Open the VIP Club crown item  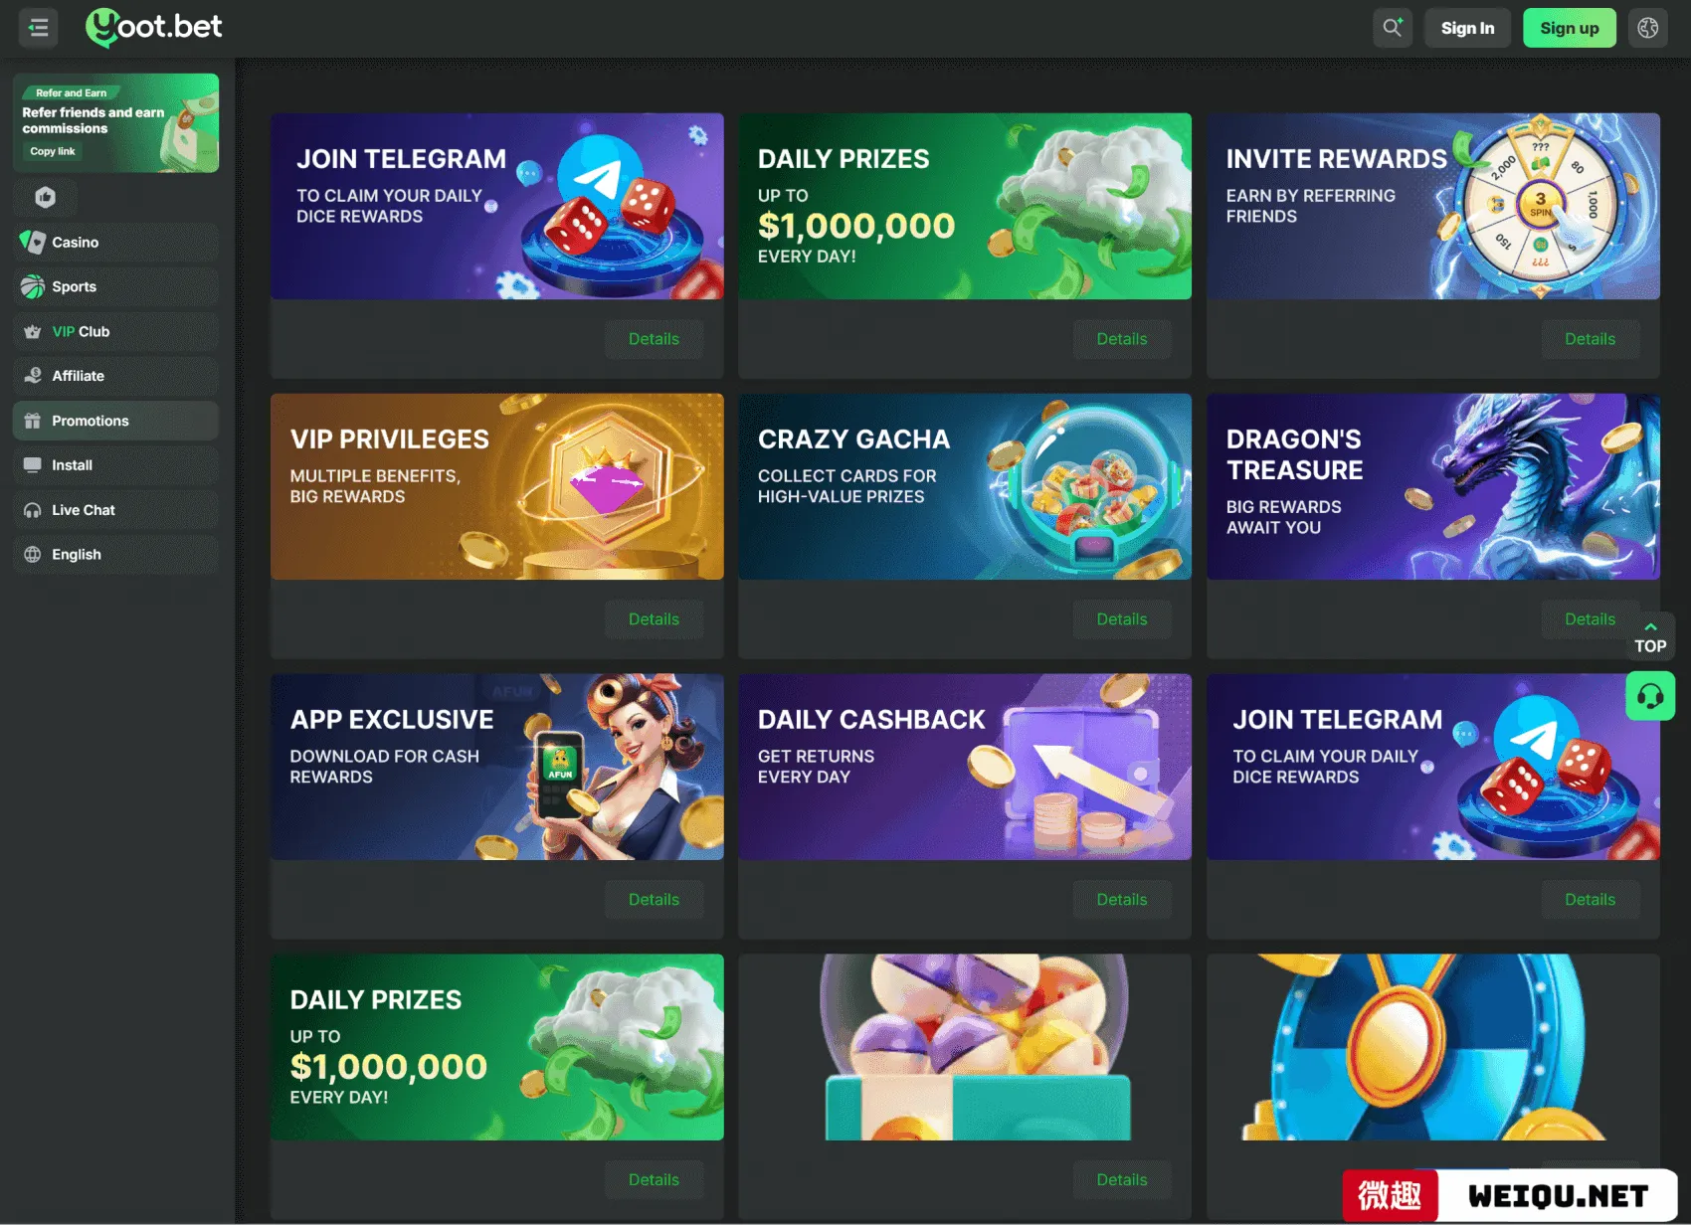[x=115, y=331]
